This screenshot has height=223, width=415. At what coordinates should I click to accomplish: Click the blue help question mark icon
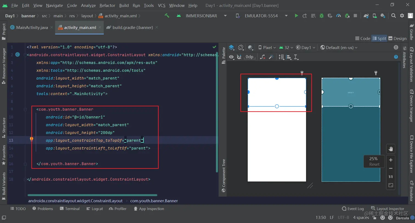pos(396,57)
